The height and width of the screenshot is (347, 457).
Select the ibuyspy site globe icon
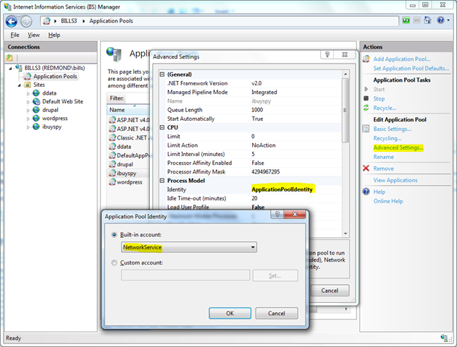coord(36,127)
